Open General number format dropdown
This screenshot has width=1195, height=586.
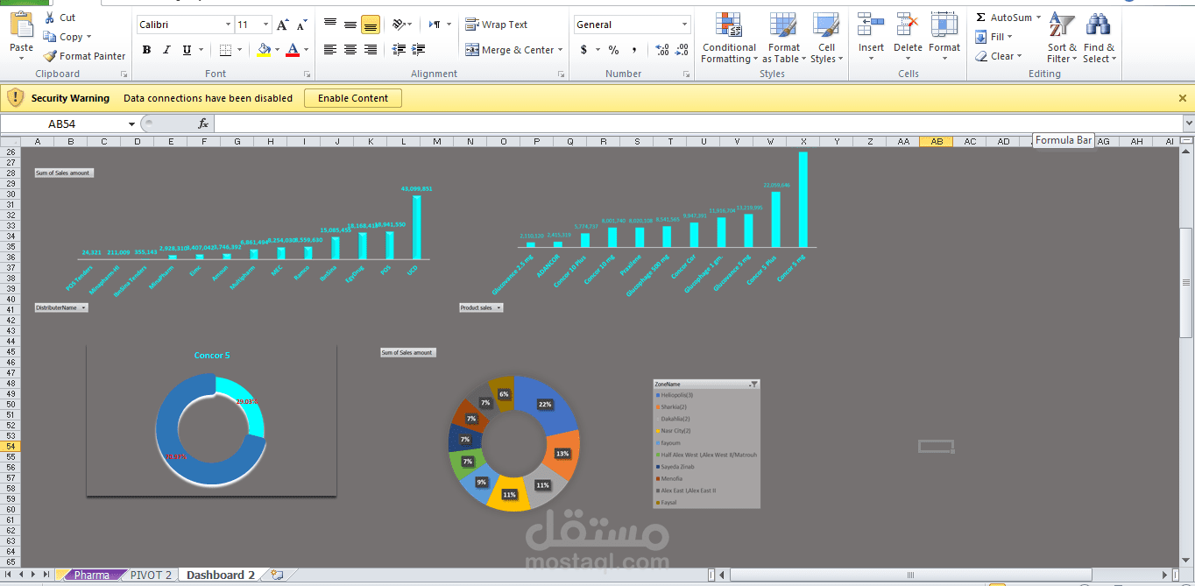click(x=685, y=25)
